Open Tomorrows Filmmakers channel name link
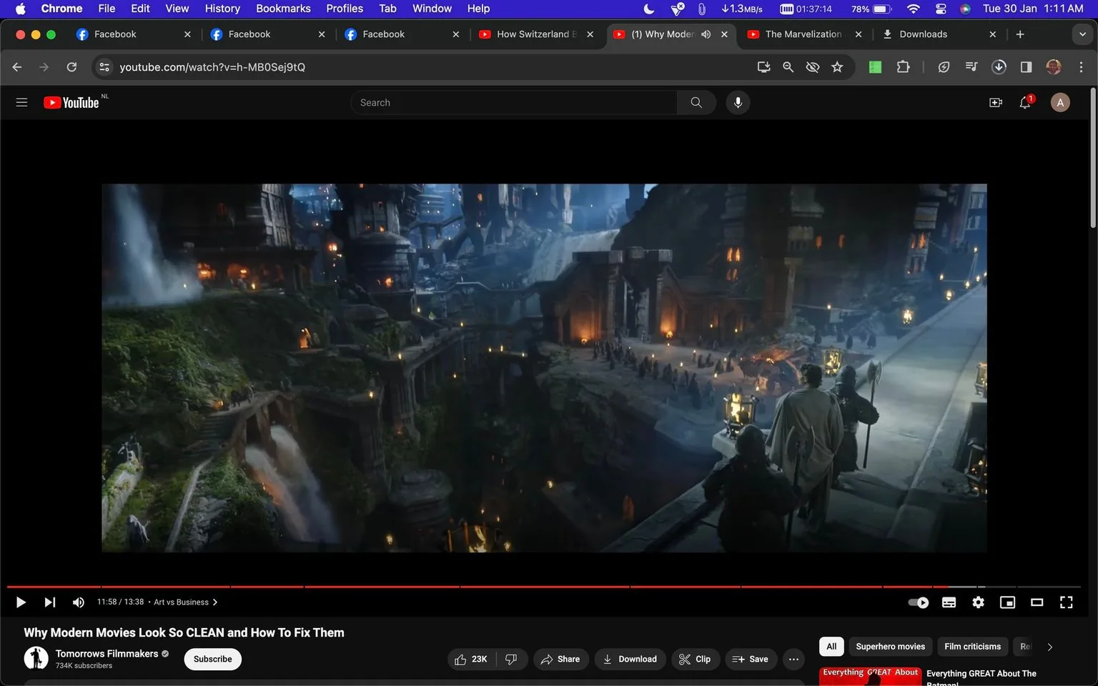This screenshot has height=686, width=1098. tap(107, 653)
